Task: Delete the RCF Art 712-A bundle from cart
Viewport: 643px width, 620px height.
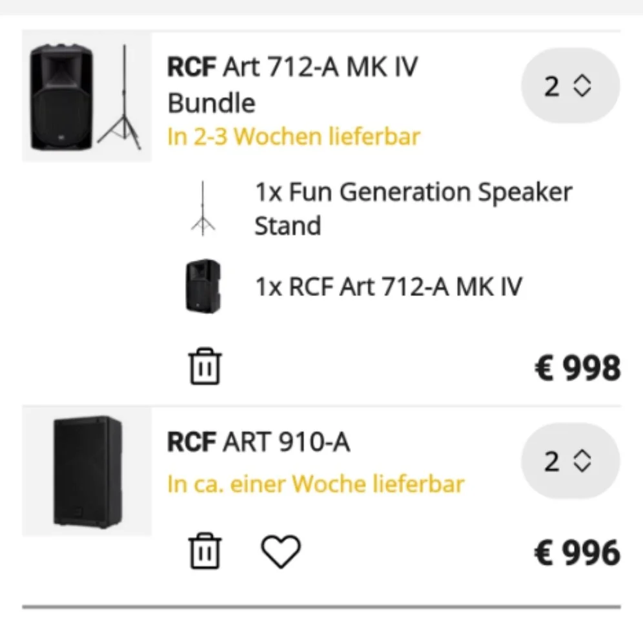Action: coord(205,366)
